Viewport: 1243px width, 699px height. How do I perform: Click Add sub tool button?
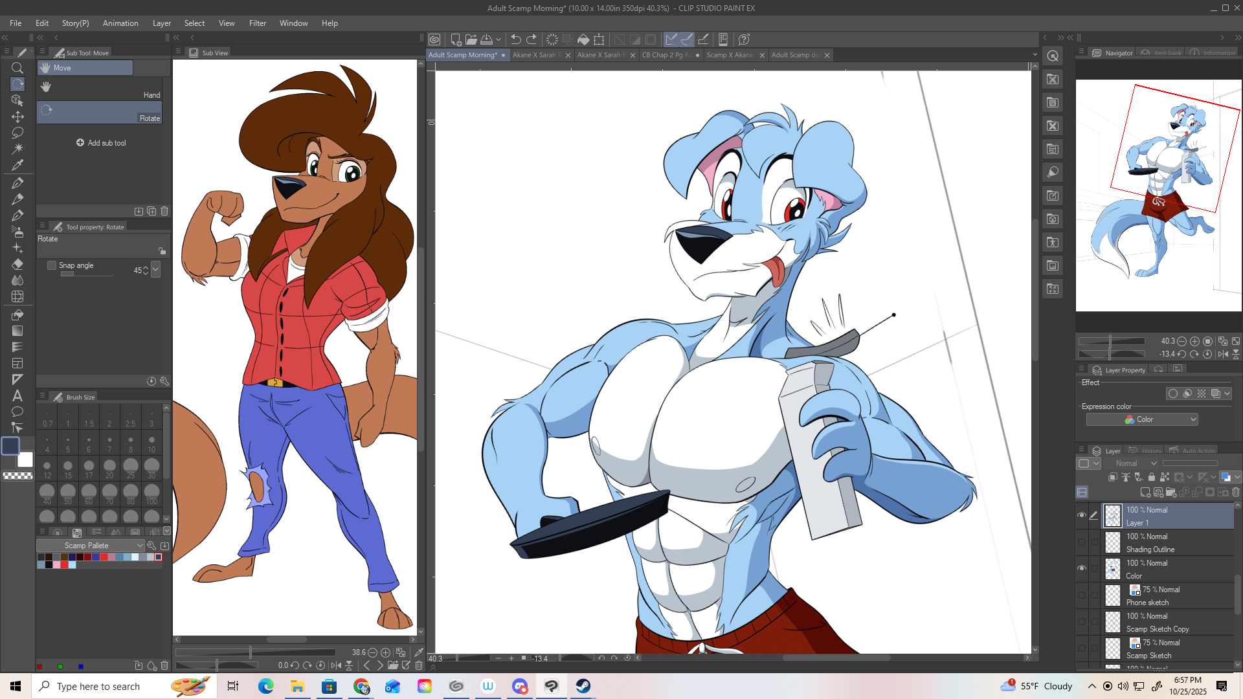[101, 143]
